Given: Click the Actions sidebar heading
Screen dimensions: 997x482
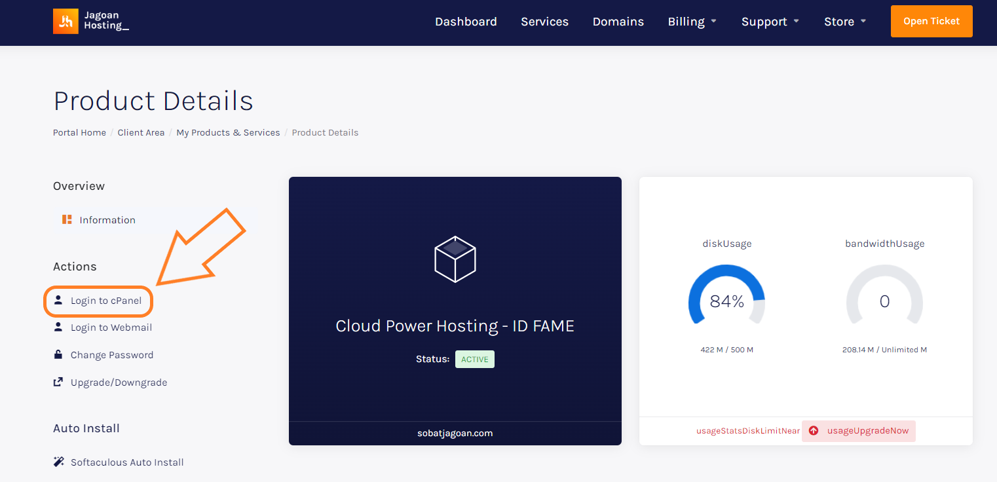Looking at the screenshot, I should (75, 267).
